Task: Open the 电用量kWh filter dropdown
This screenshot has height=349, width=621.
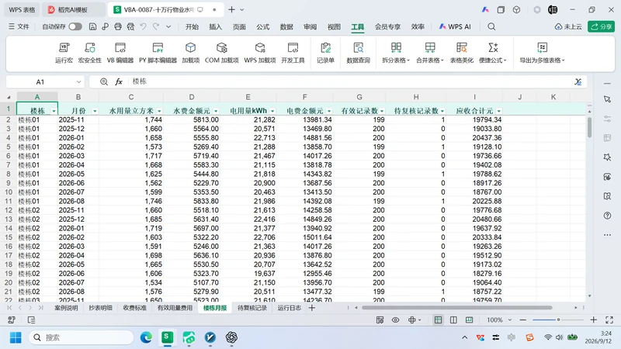Action: [272, 111]
